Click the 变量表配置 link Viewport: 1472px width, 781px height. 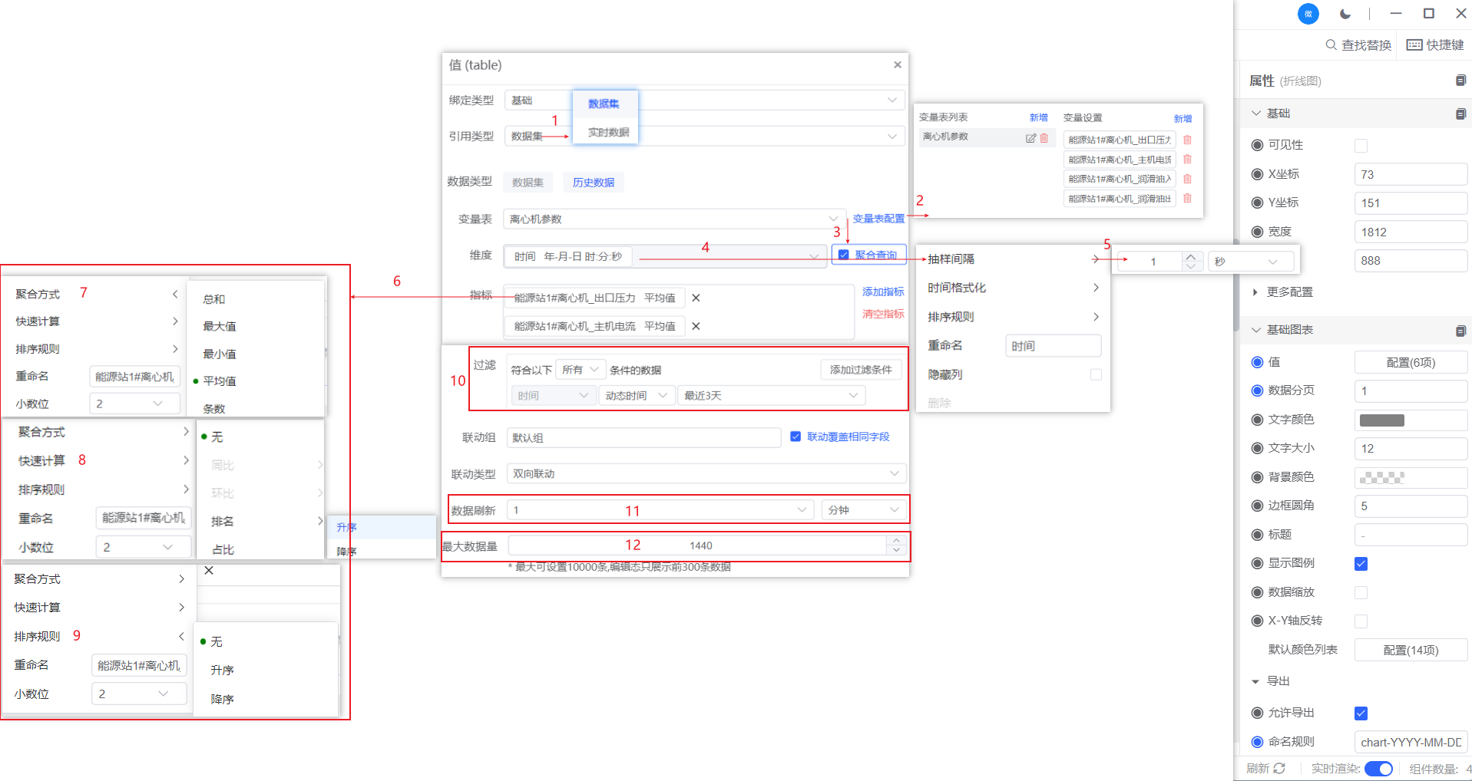[x=878, y=219]
